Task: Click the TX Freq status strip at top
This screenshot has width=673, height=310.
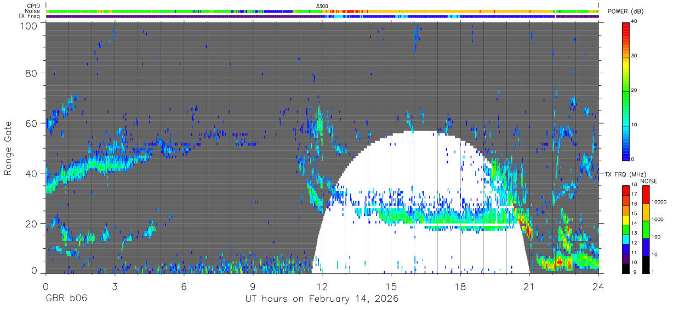Action: 322,16
